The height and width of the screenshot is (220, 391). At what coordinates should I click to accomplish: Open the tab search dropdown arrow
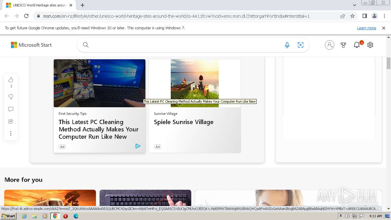(x=355, y=5)
